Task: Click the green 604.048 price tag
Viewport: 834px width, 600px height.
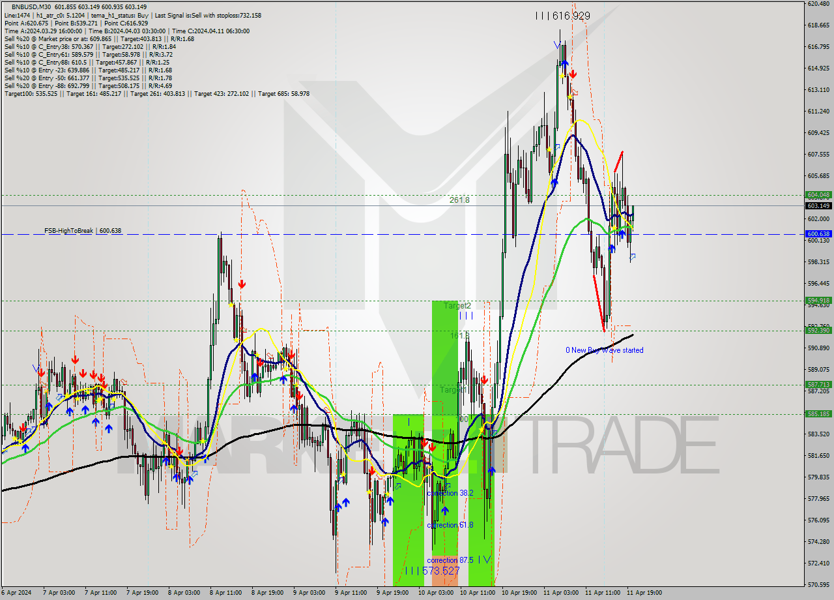Action: 818,194
